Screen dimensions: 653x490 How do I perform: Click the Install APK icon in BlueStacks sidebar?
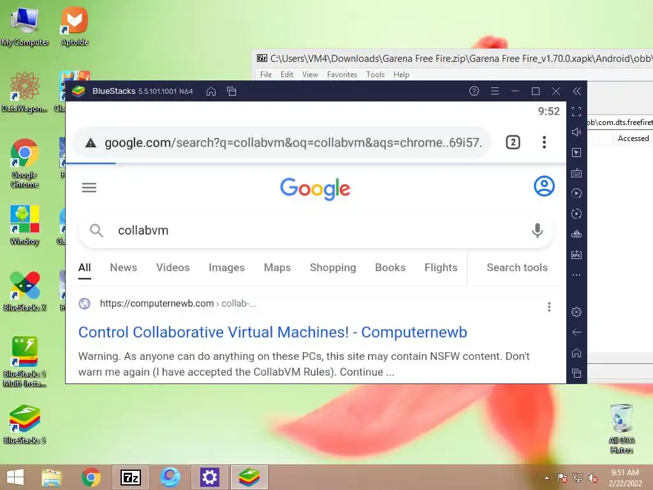click(576, 255)
